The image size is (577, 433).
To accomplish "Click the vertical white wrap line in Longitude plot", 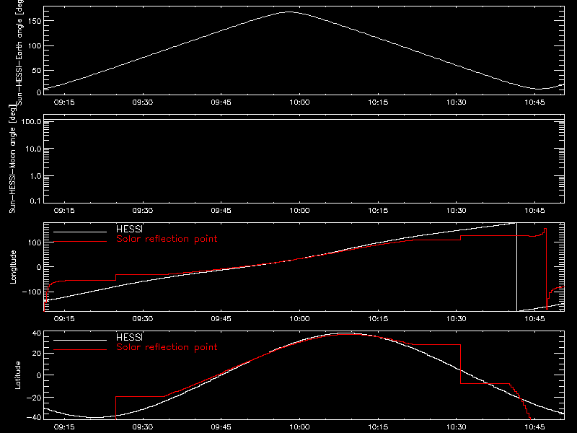I will click(516, 267).
